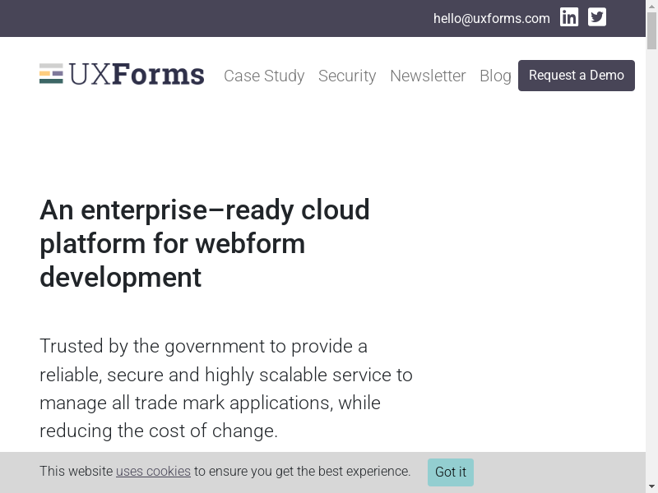Click the 'to ensure you get the best experience' text
The height and width of the screenshot is (493, 658).
[x=302, y=472]
